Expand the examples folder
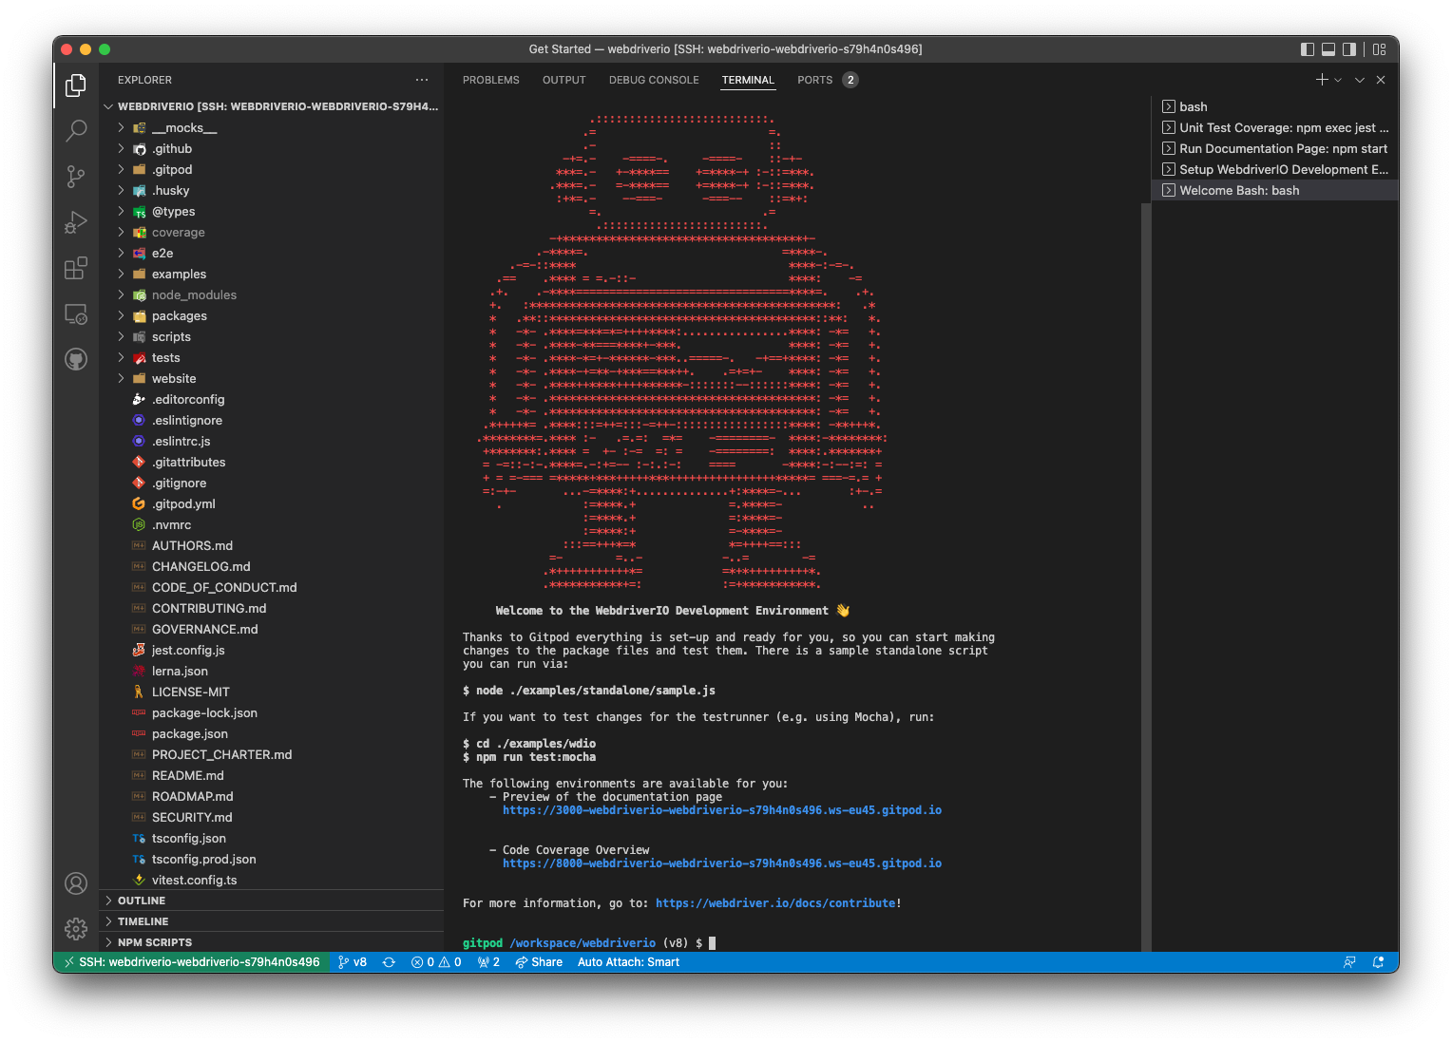This screenshot has width=1452, height=1043. click(272, 274)
